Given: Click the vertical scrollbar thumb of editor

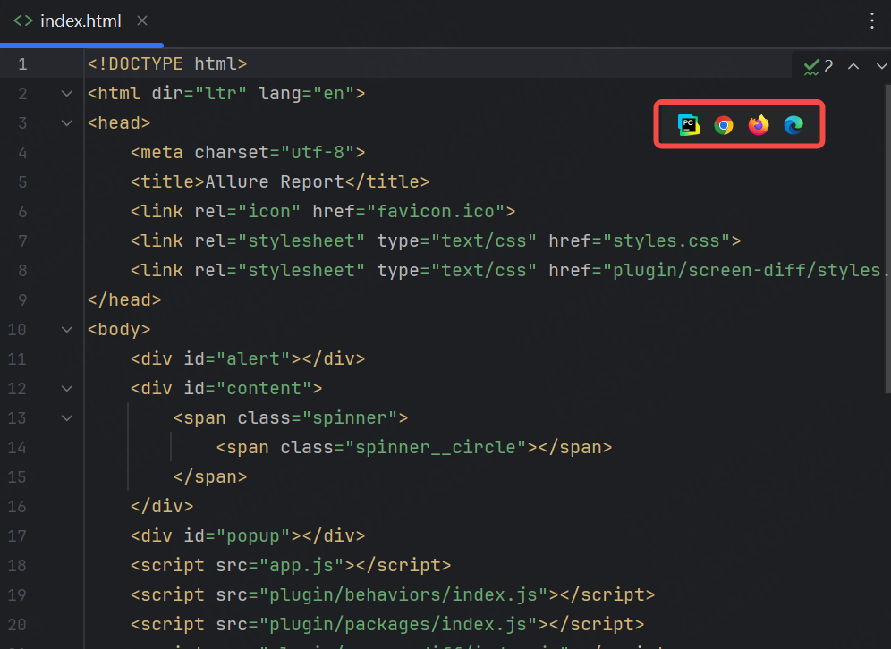Looking at the screenshot, I should [887, 239].
